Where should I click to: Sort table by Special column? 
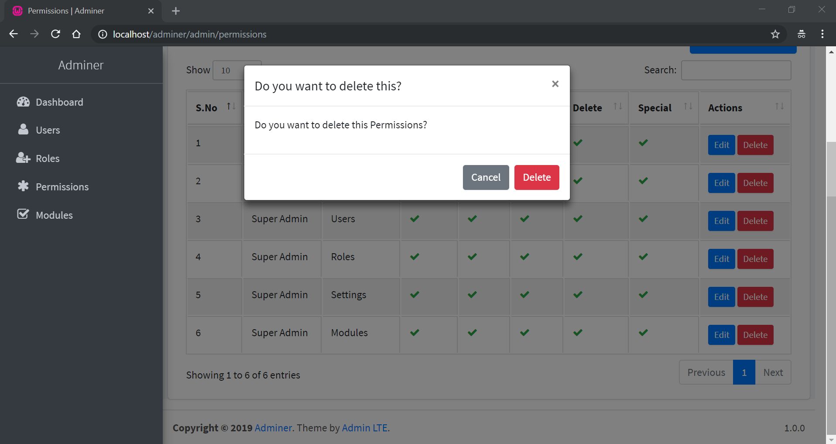click(x=688, y=107)
